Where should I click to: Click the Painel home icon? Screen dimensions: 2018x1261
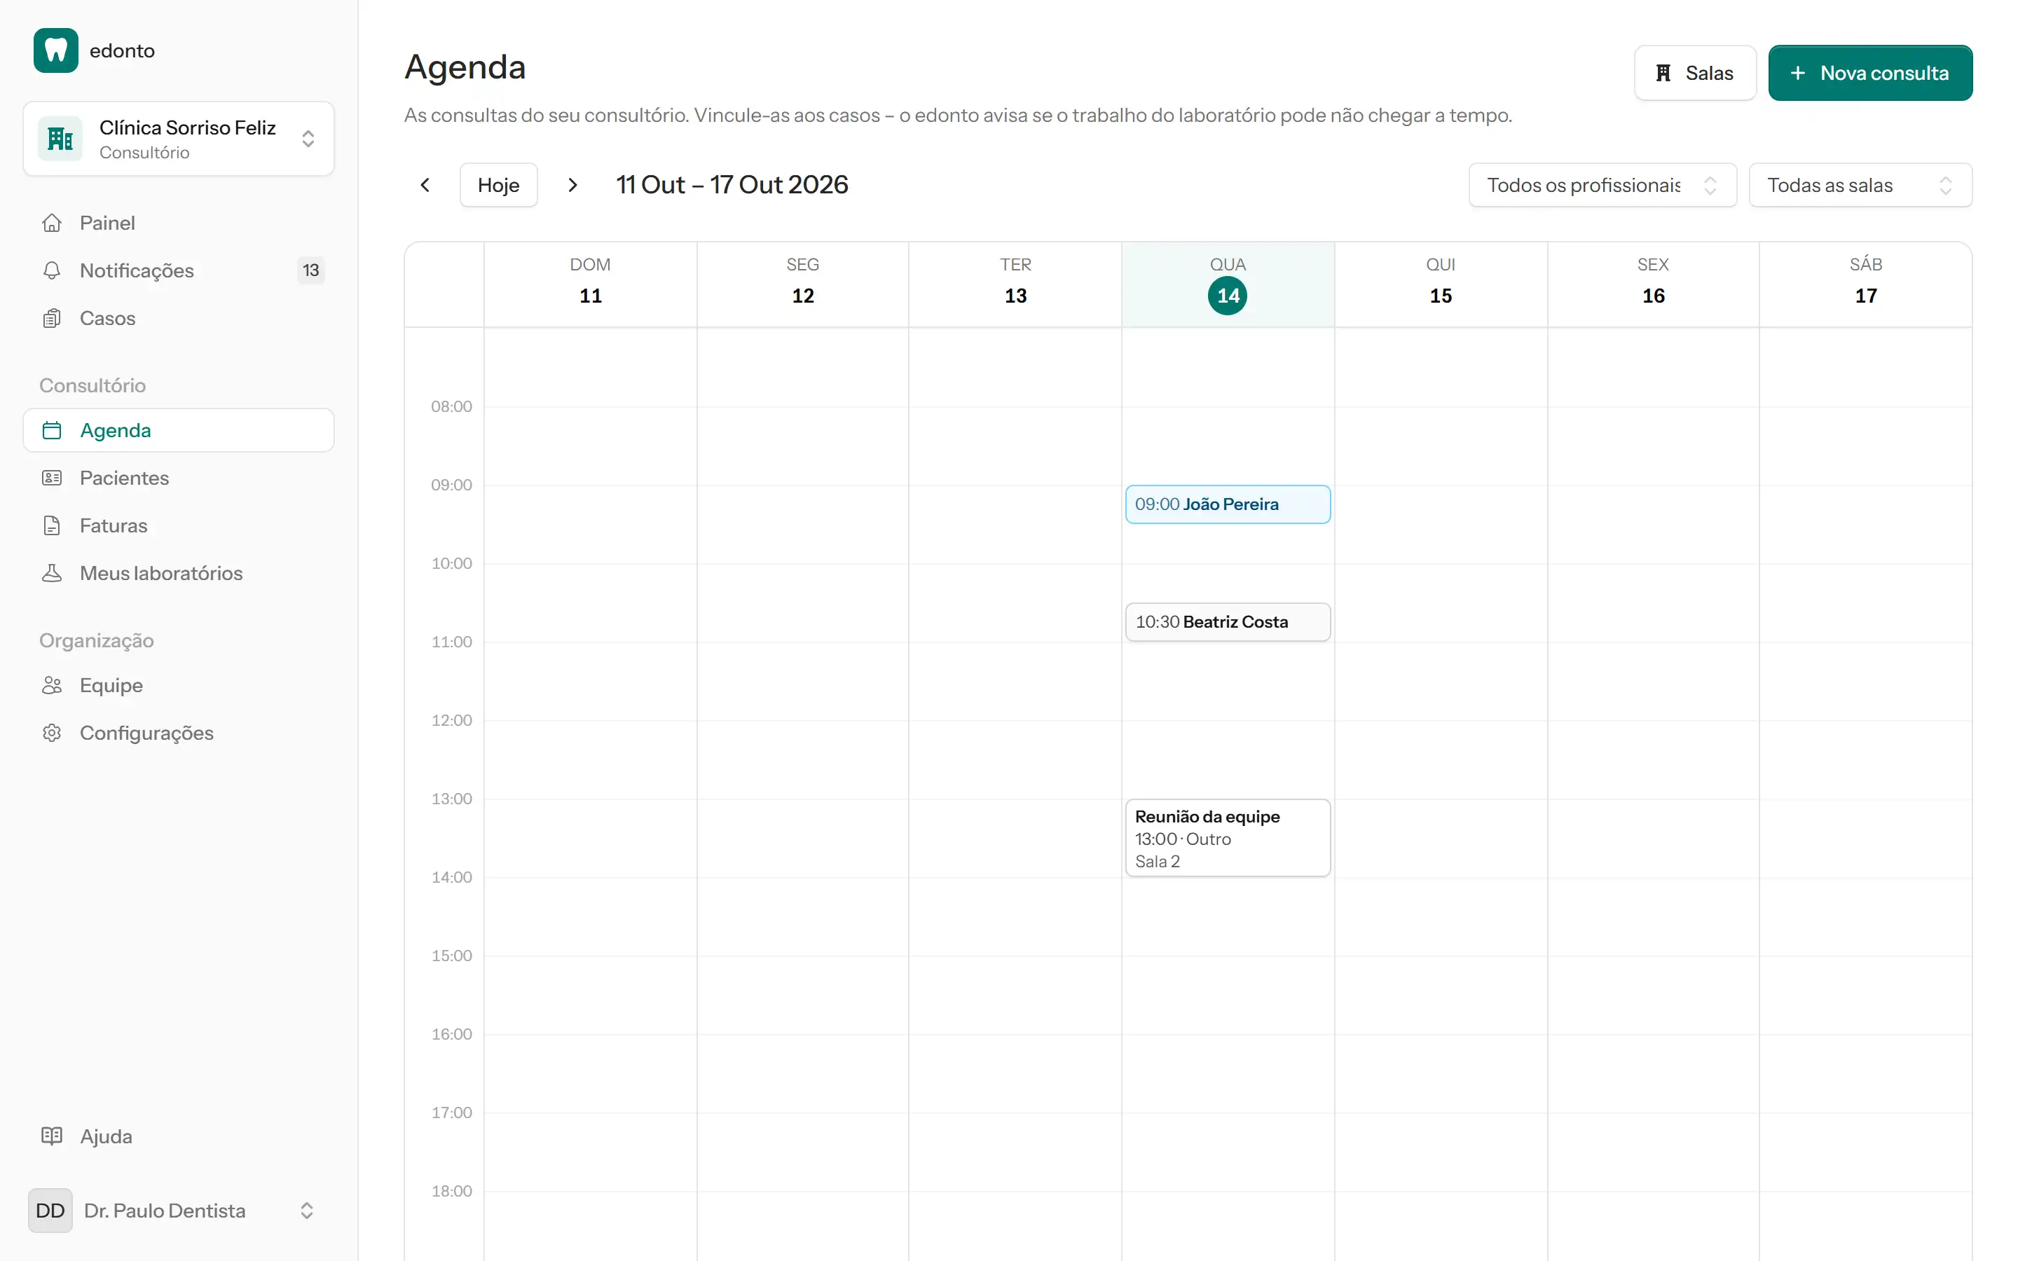click(52, 223)
